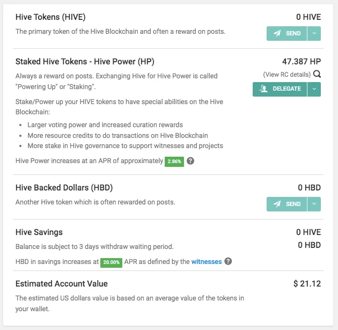Click the magnifier icon beside View RC details

[x=317, y=74]
